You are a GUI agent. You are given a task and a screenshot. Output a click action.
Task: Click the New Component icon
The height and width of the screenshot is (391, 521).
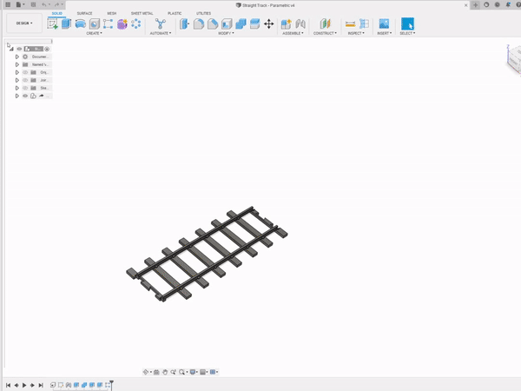pos(286,24)
